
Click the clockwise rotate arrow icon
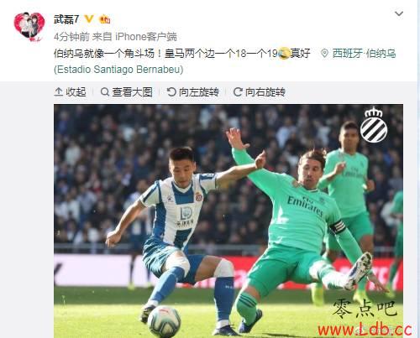click(238, 91)
